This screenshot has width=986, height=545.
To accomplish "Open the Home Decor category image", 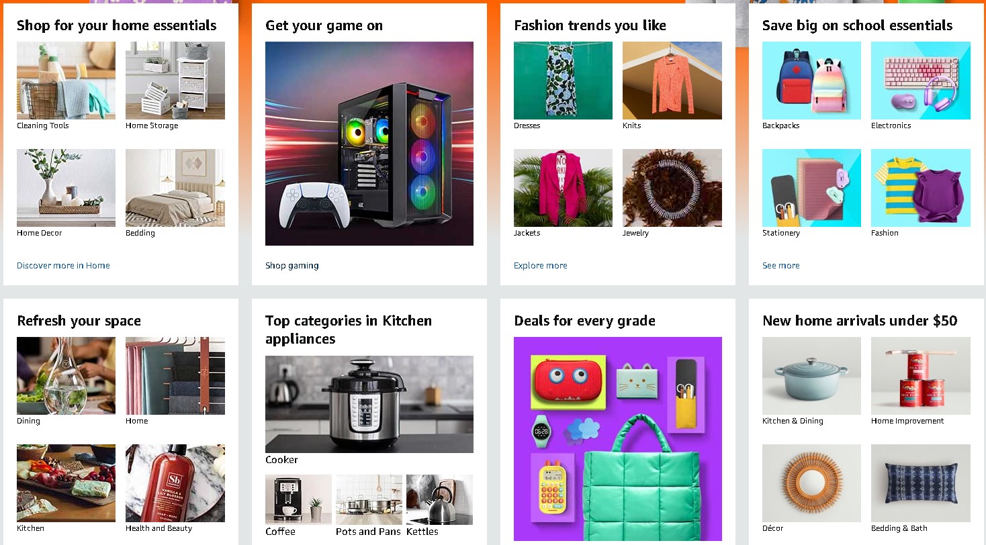I will point(66,188).
